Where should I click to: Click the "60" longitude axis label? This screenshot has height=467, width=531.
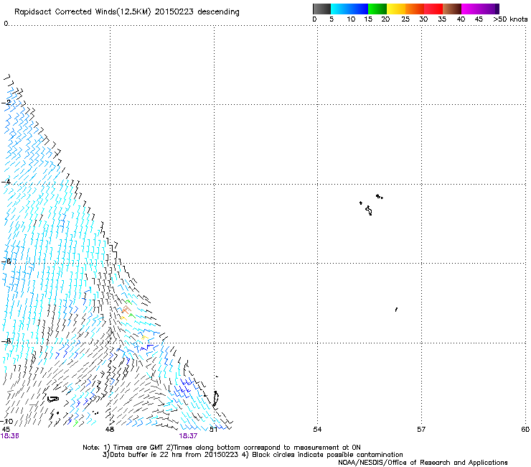click(x=525, y=430)
